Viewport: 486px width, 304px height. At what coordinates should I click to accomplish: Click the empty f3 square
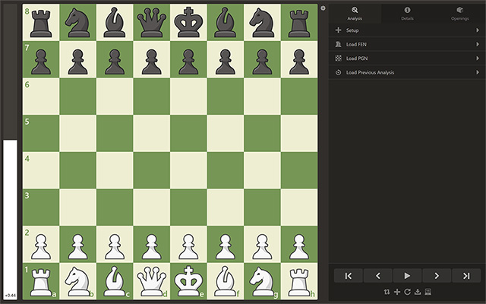pyautogui.click(x=226, y=207)
